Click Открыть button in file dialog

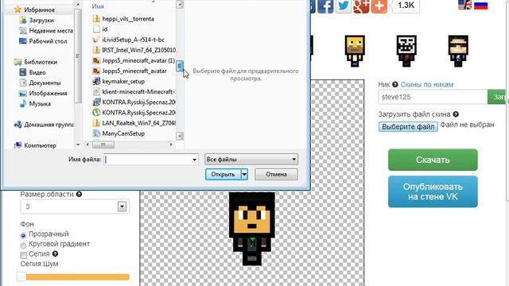click(x=223, y=175)
